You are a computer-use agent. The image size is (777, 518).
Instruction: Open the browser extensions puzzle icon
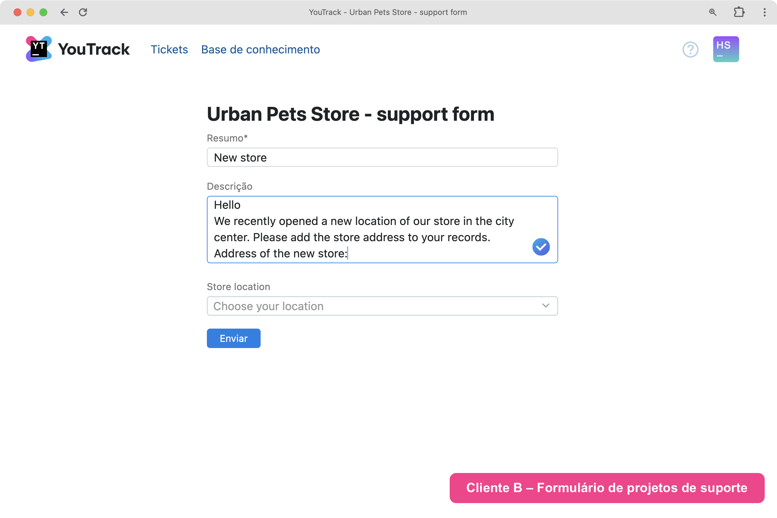click(739, 12)
